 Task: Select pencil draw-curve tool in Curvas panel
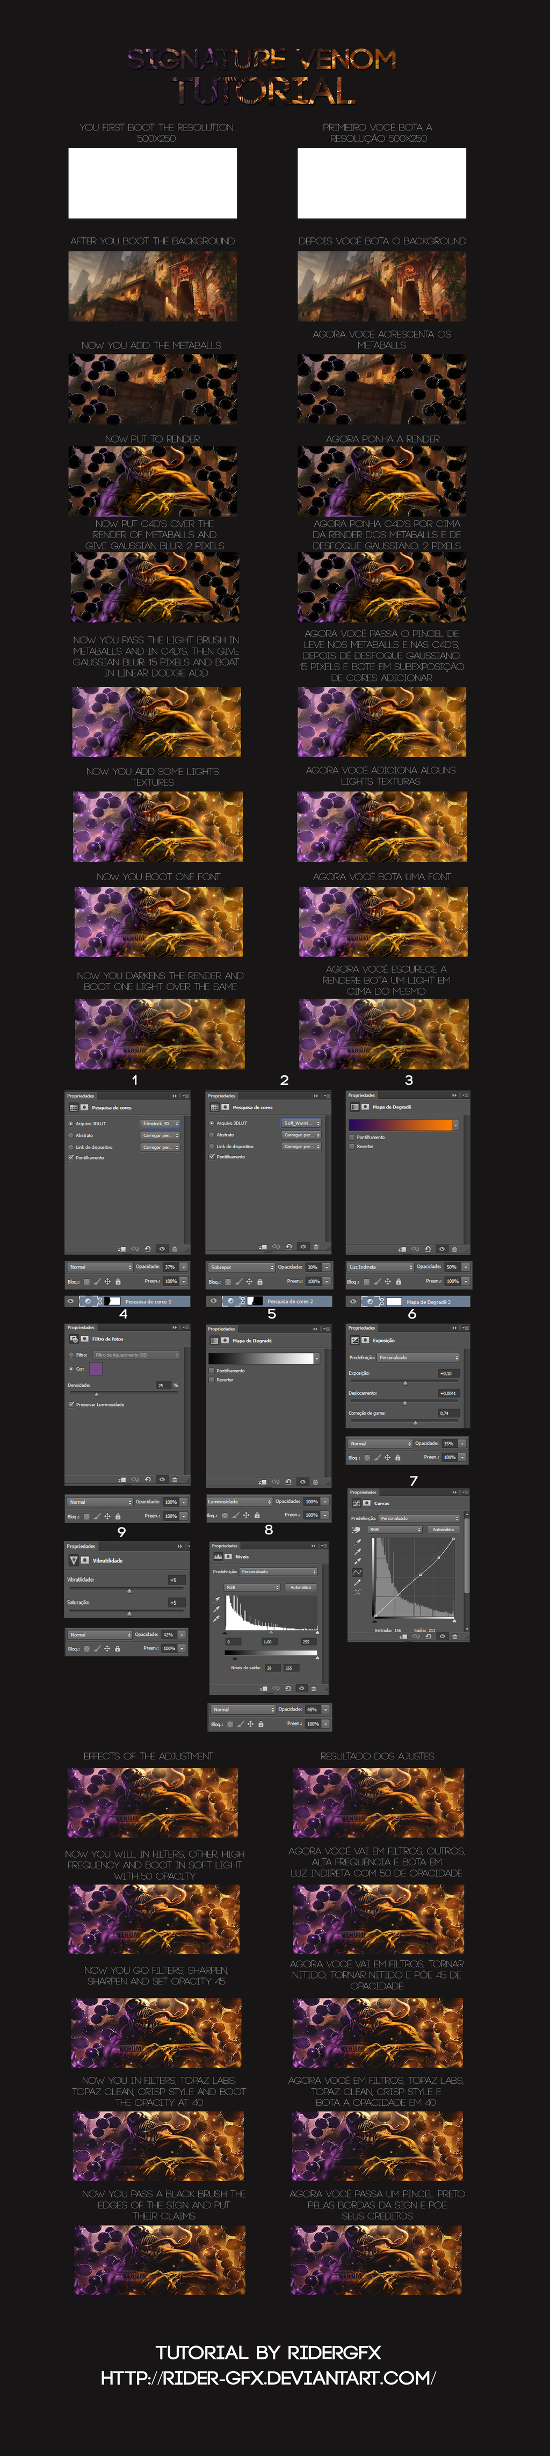[x=358, y=1583]
